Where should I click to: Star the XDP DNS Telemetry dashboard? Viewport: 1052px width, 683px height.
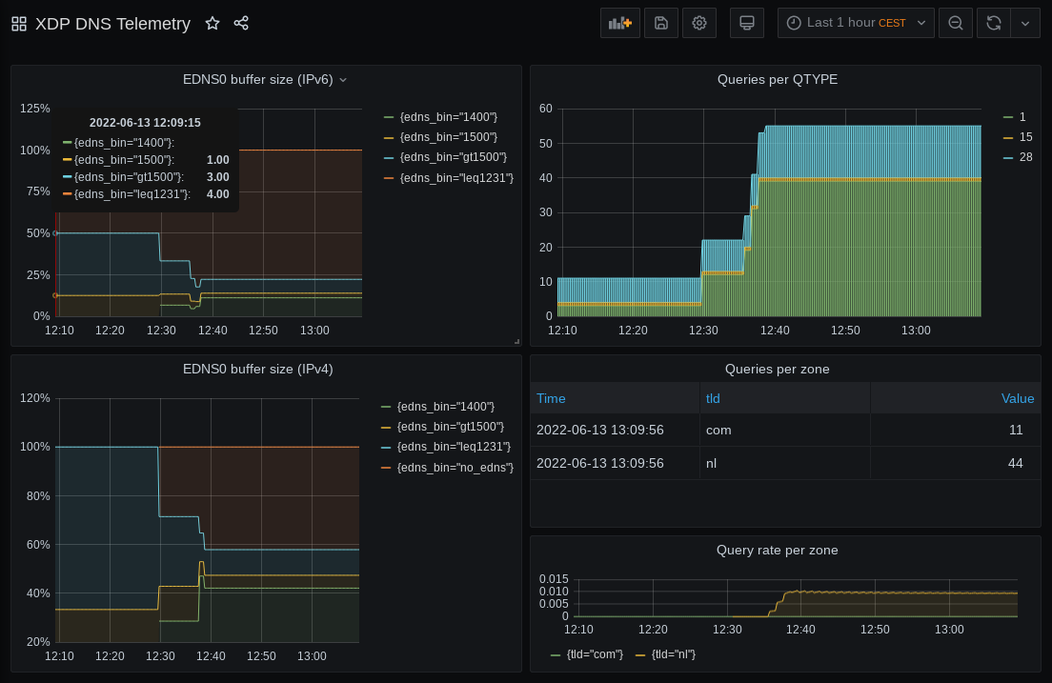[x=212, y=23]
